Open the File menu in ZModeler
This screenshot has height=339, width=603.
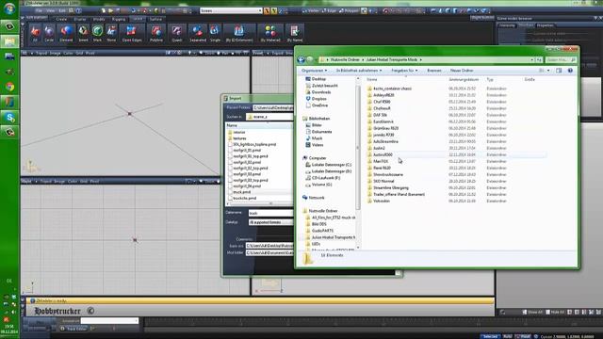(39, 10)
